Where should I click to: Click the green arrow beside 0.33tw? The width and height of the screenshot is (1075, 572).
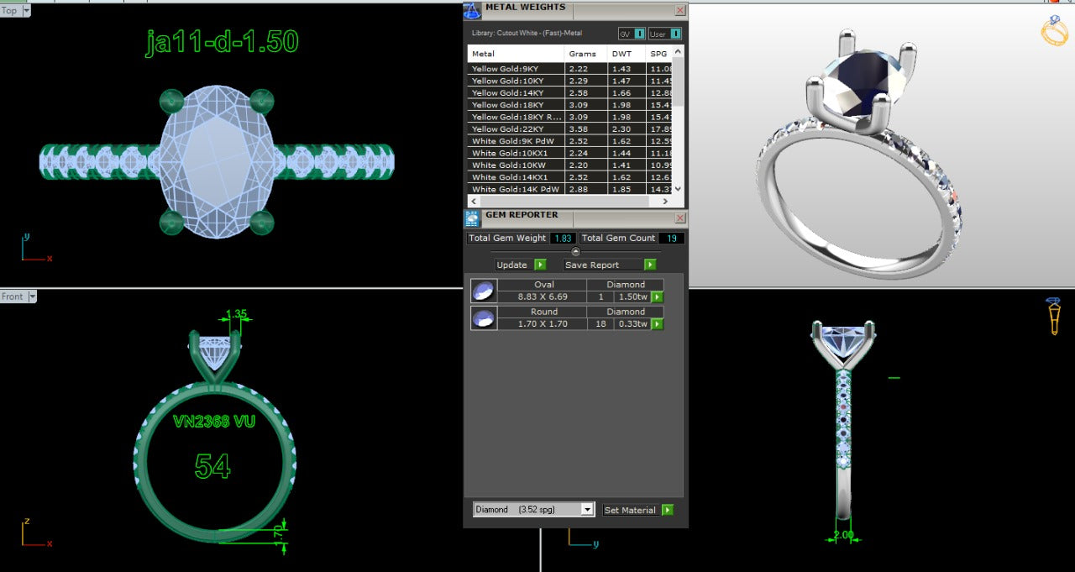658,323
